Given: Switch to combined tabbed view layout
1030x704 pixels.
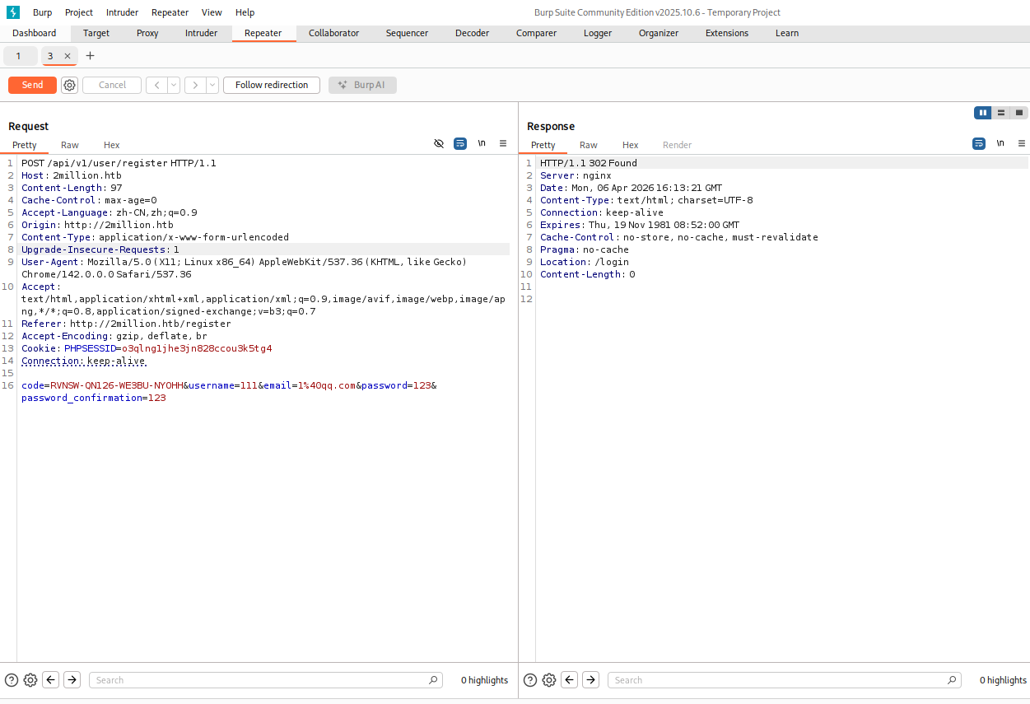Looking at the screenshot, I should point(1019,113).
